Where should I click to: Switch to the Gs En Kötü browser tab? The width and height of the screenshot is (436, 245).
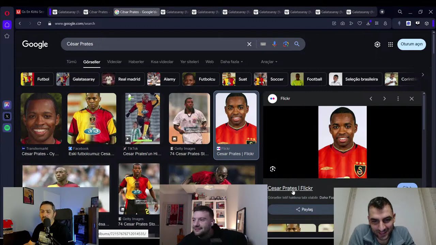coord(30,12)
